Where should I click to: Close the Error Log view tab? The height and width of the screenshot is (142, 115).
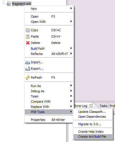(91, 106)
